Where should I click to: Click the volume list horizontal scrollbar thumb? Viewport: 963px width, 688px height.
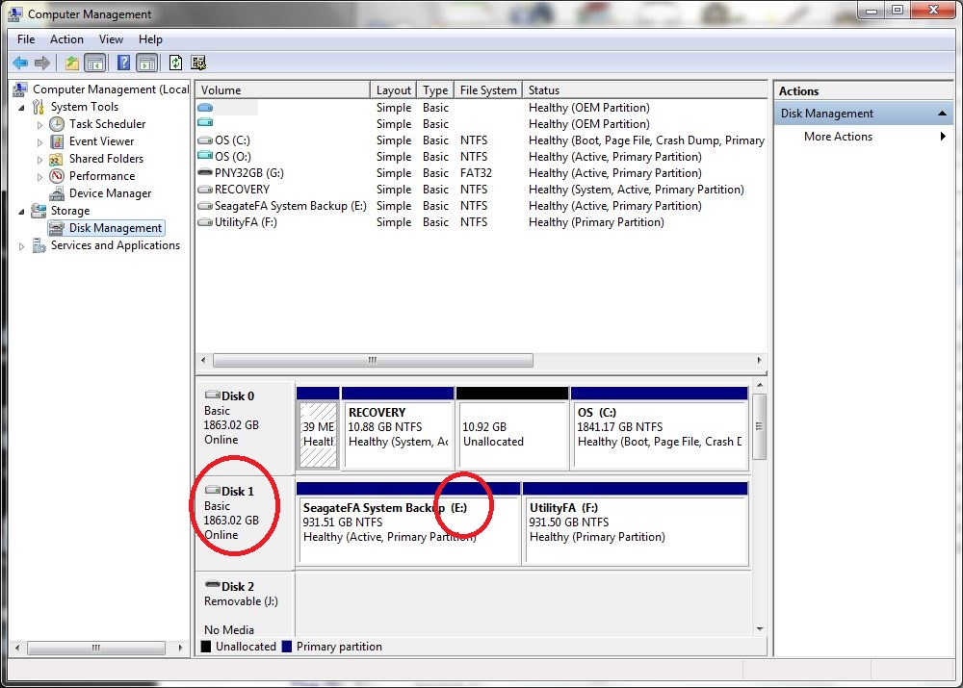373,360
